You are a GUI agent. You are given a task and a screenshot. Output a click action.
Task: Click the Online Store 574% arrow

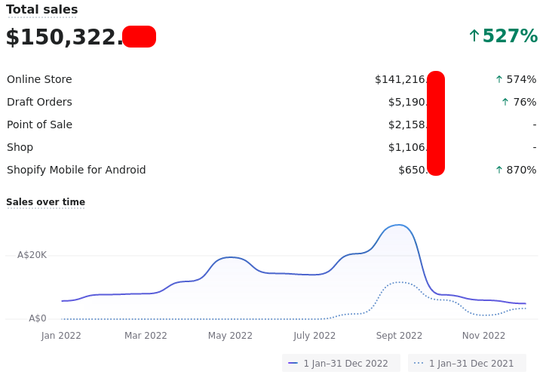[498, 79]
